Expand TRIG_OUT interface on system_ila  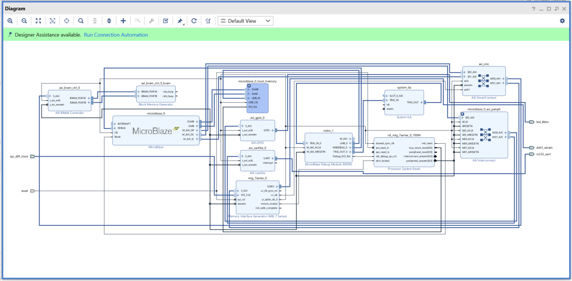[x=421, y=102]
